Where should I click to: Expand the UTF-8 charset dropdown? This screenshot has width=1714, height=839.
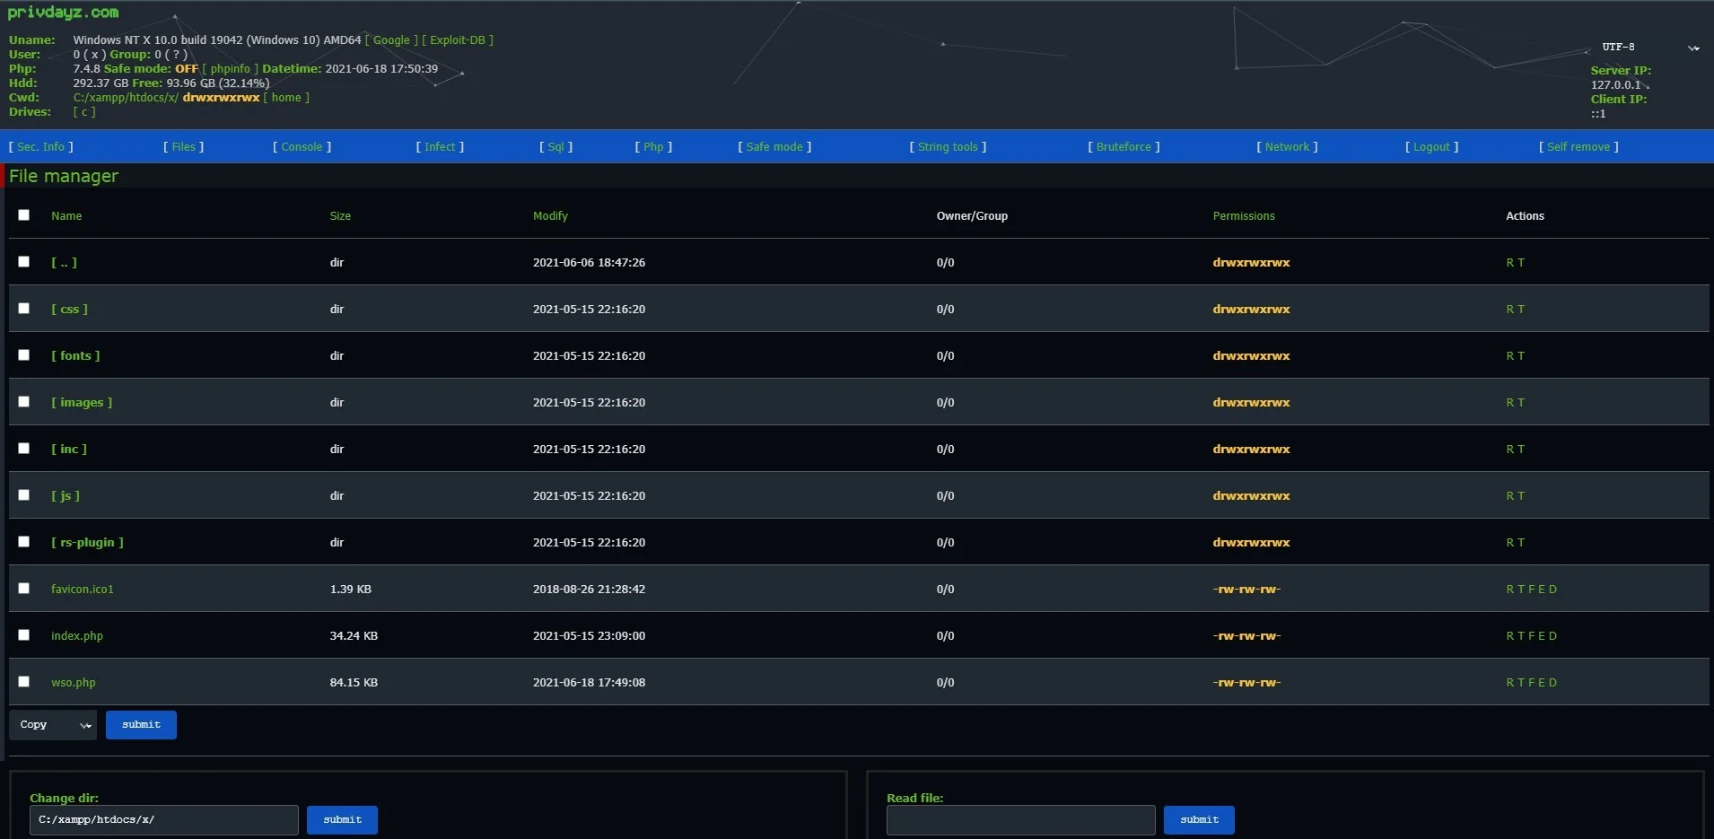pyautogui.click(x=1649, y=48)
